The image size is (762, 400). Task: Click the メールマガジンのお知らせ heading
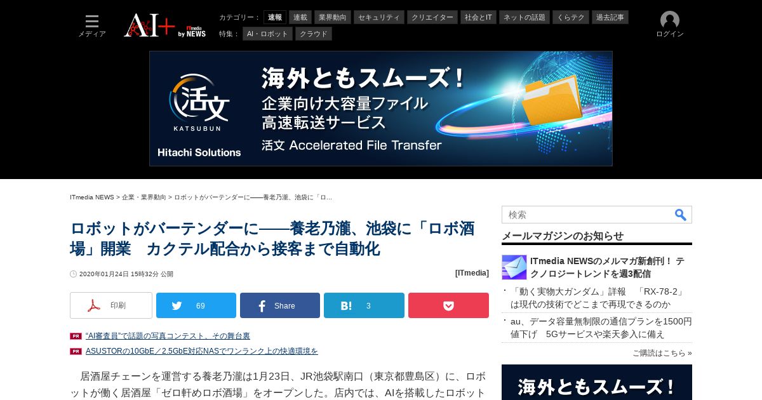(563, 236)
